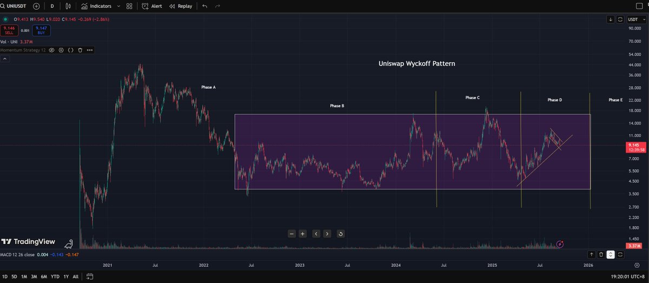Click the 9.147 BUY button
Viewport: 649px width, 283px height.
[42, 31]
